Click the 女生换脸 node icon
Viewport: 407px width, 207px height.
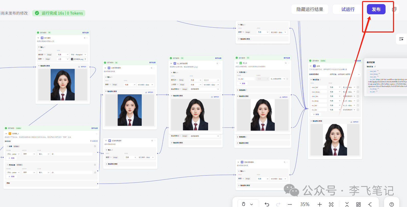[42, 38]
